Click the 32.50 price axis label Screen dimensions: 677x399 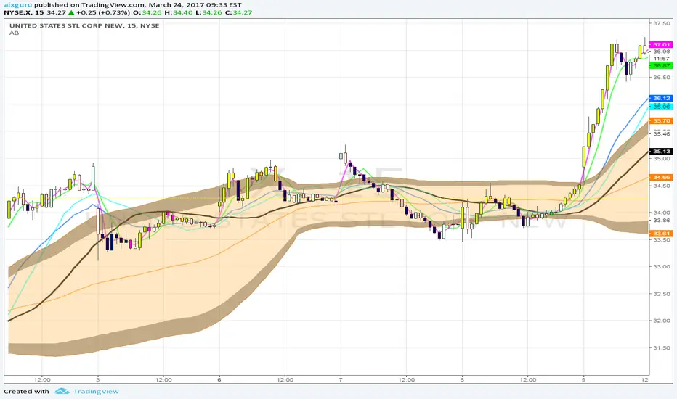click(662, 294)
